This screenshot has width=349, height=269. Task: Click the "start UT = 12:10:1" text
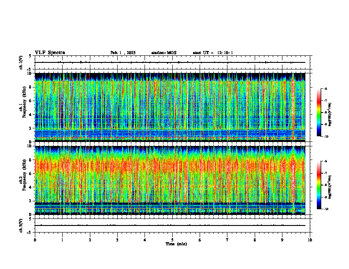point(213,53)
